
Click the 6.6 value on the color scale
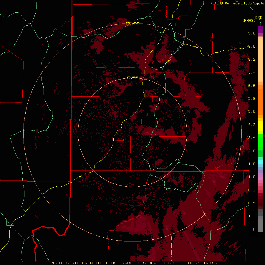click(252, 85)
